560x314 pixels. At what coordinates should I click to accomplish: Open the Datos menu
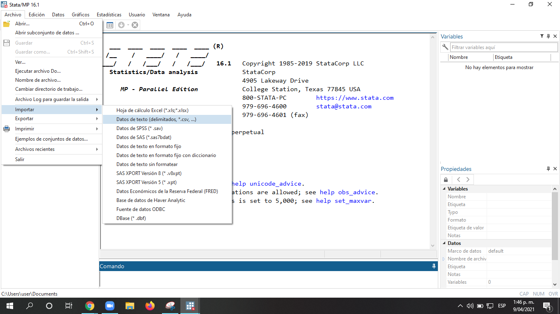pos(58,15)
